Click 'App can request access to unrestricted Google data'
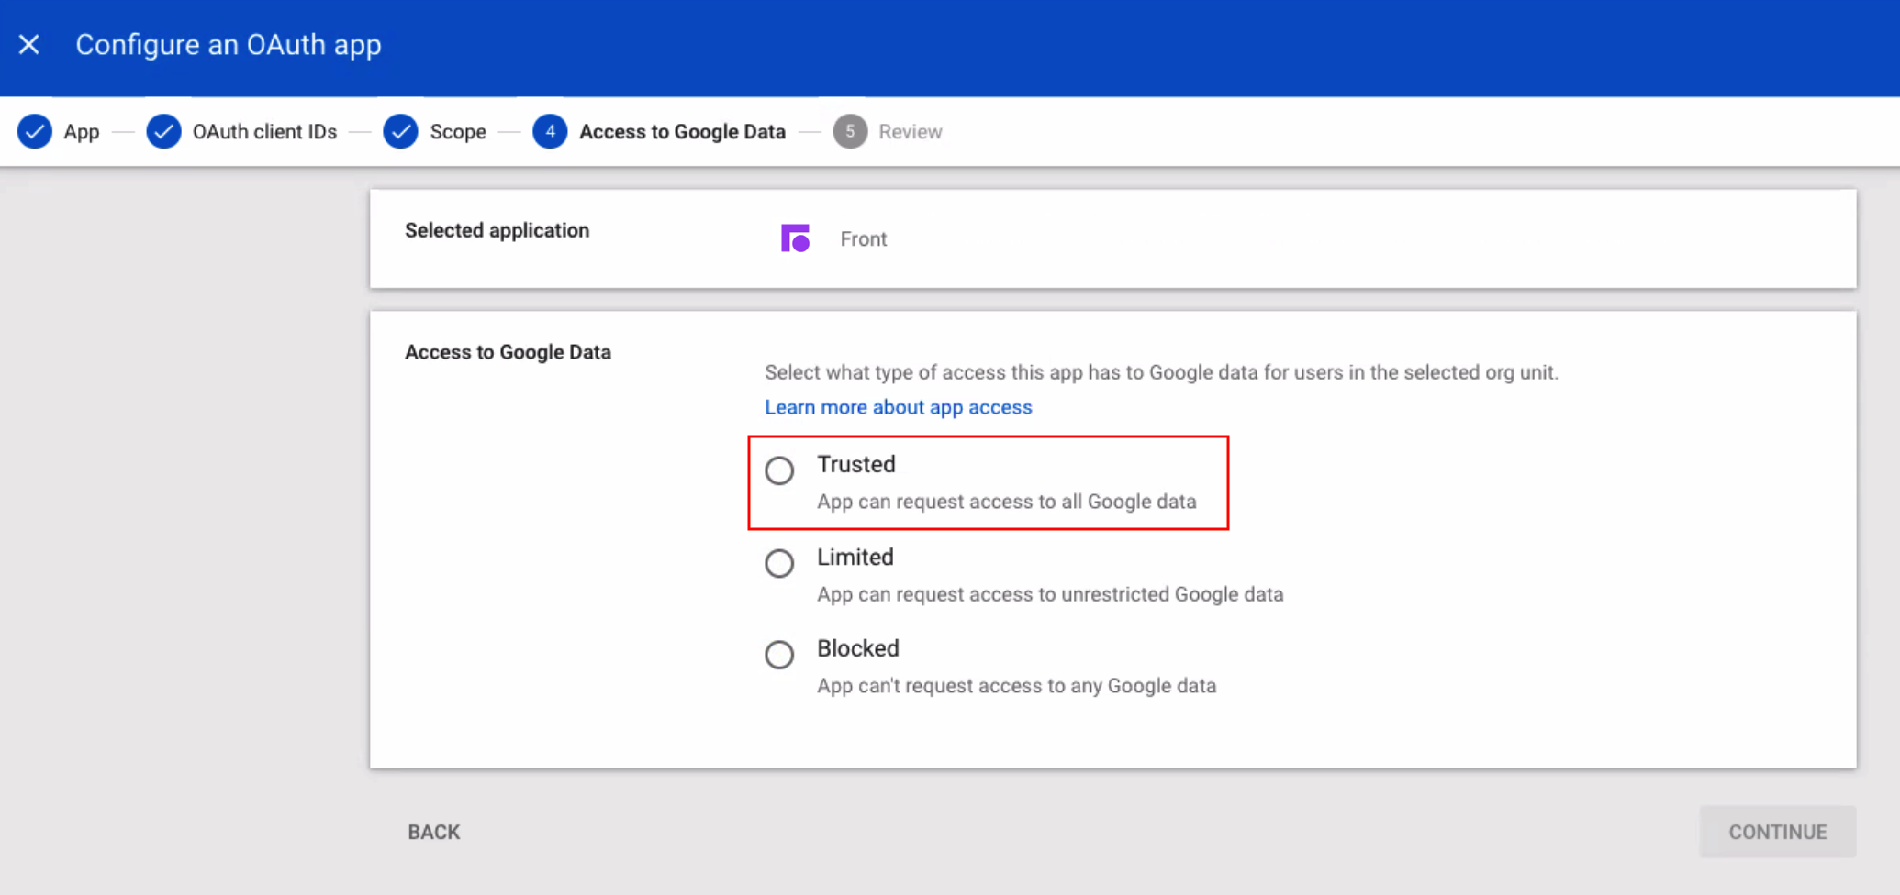The width and height of the screenshot is (1900, 895). (x=1050, y=594)
